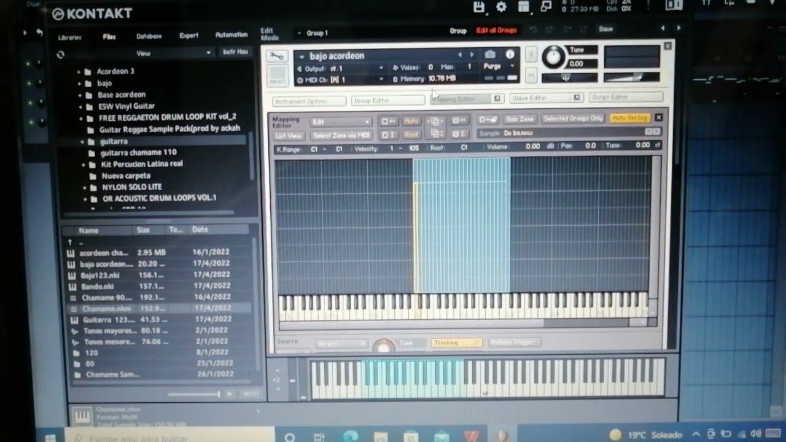Click the refresh icon above the file tree
The width and height of the screenshot is (786, 442).
click(x=60, y=54)
